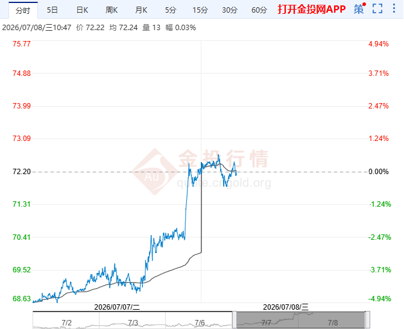Switch to the 5日 tab
This screenshot has width=404, height=329.
pyautogui.click(x=52, y=10)
